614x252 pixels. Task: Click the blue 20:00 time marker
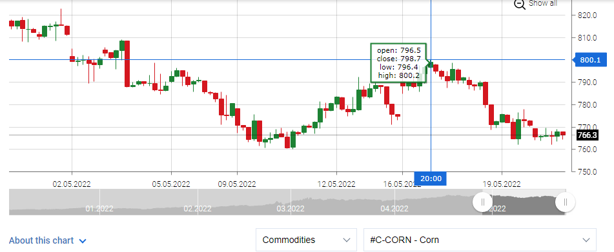431,179
